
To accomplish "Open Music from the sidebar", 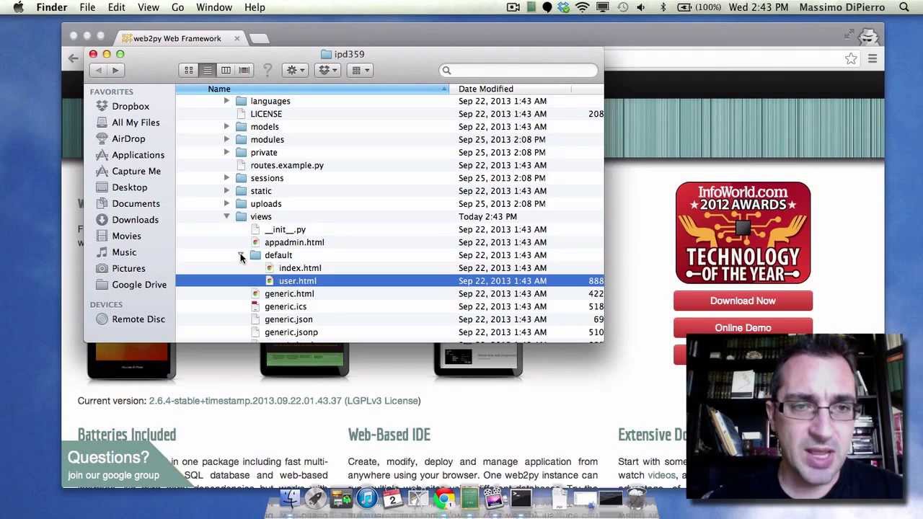I will click(124, 252).
